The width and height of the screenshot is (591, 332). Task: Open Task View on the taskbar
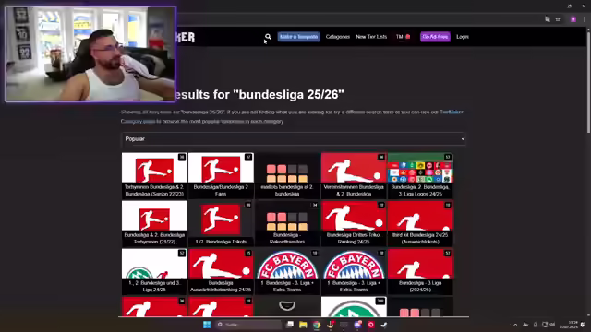point(290,325)
